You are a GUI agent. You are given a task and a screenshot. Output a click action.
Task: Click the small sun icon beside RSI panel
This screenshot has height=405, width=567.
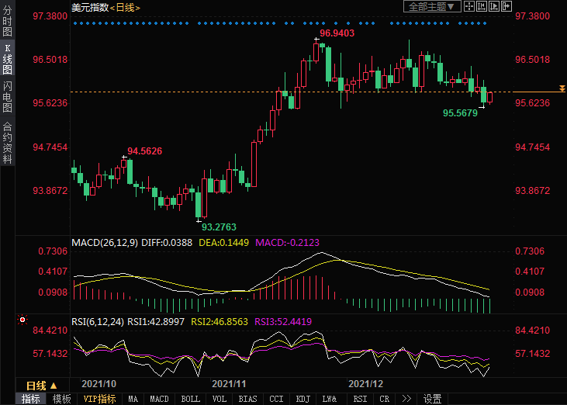(x=22, y=320)
